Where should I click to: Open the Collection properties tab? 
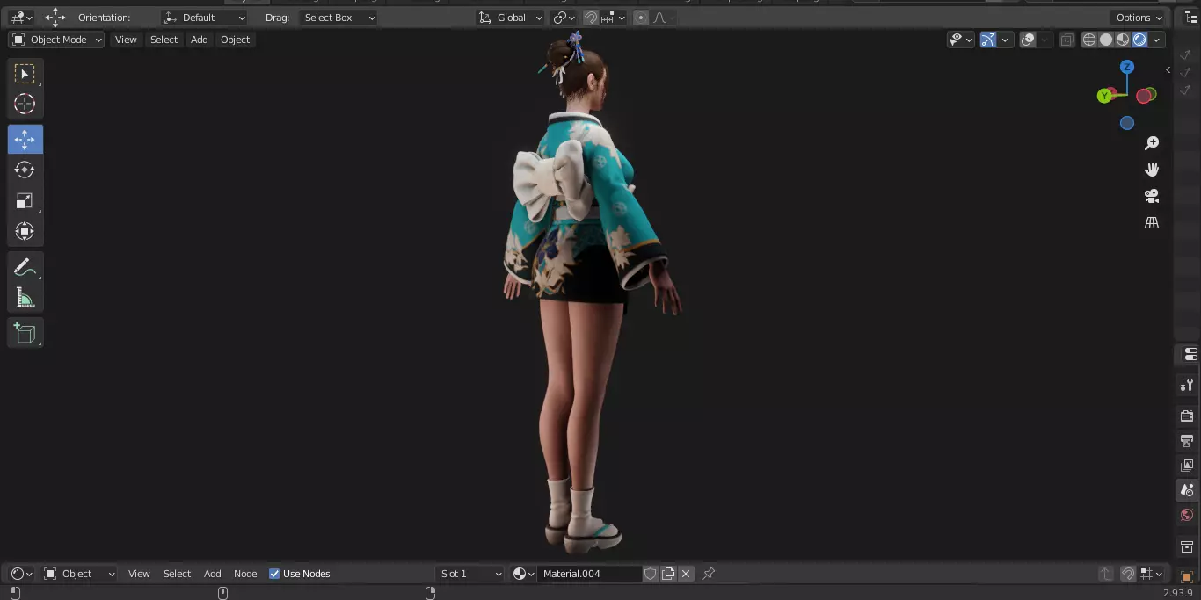[x=1187, y=547]
